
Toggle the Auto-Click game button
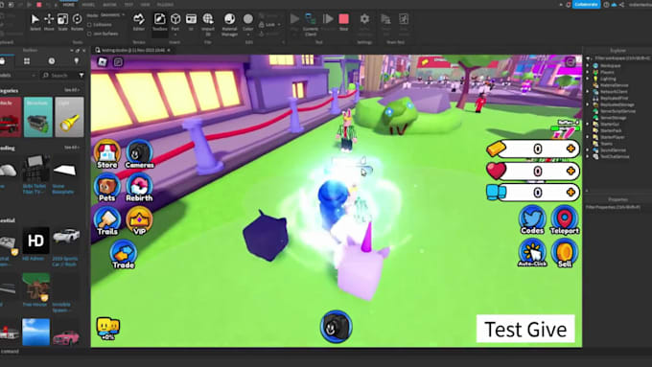pos(532,252)
